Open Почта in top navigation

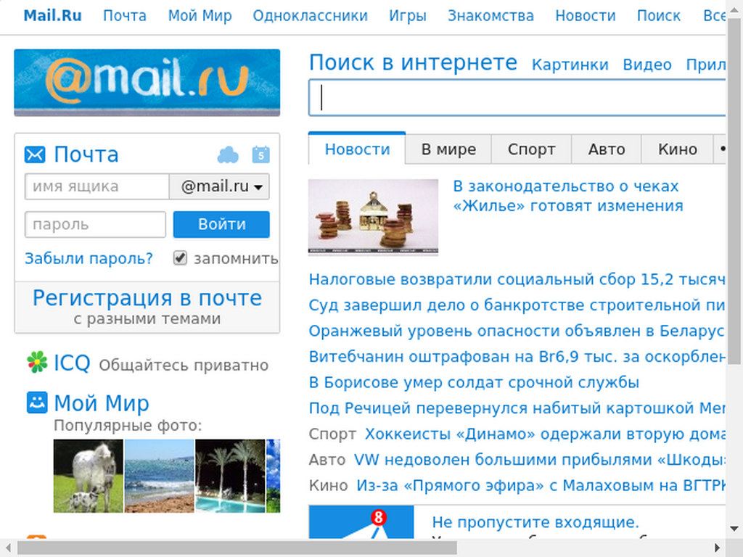pyautogui.click(x=125, y=16)
